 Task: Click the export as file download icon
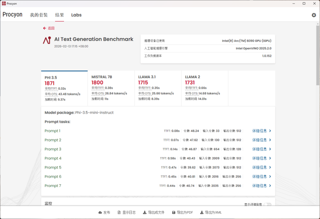click(145, 212)
